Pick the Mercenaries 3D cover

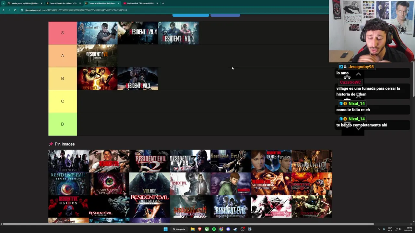point(271,206)
